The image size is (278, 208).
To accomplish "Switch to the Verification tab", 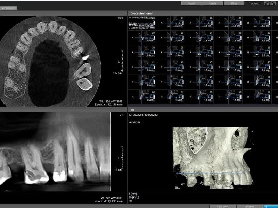I will tap(9, 8).
